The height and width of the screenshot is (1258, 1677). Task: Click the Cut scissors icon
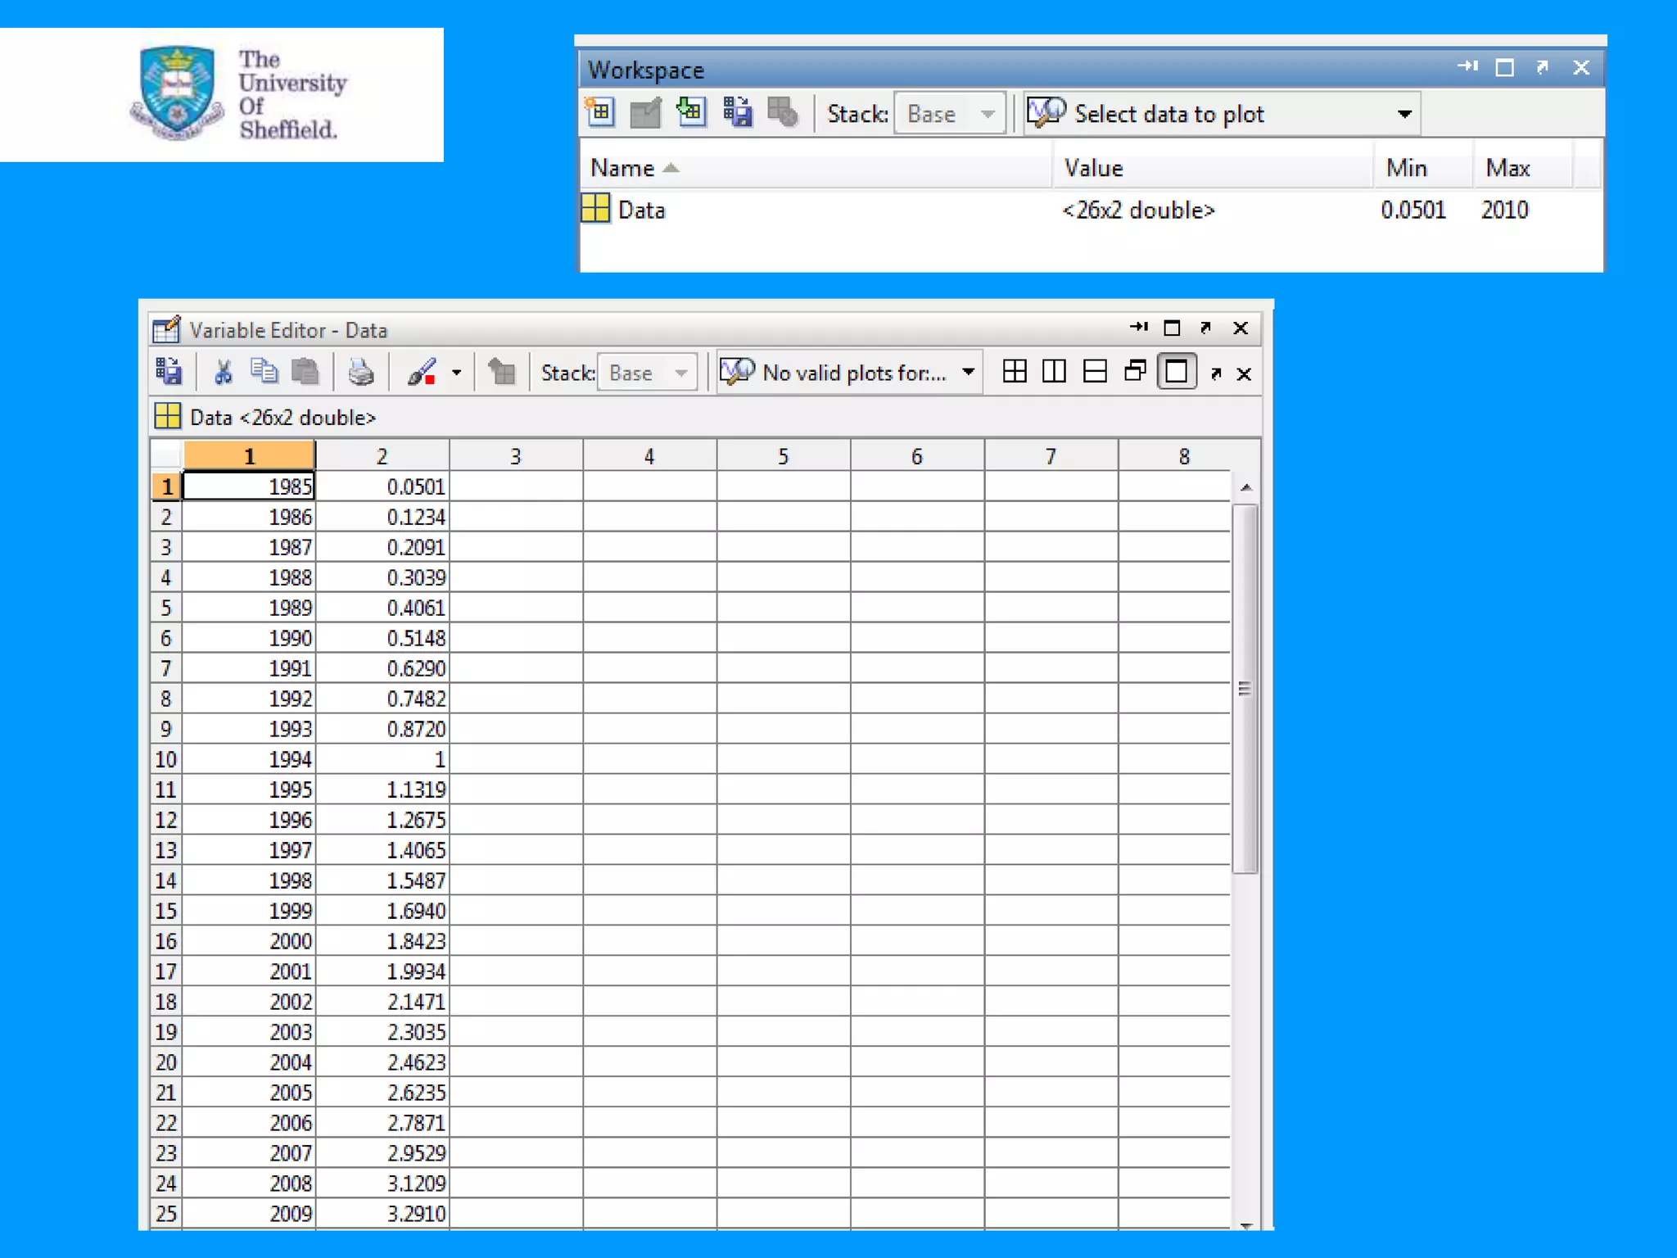[x=223, y=373]
